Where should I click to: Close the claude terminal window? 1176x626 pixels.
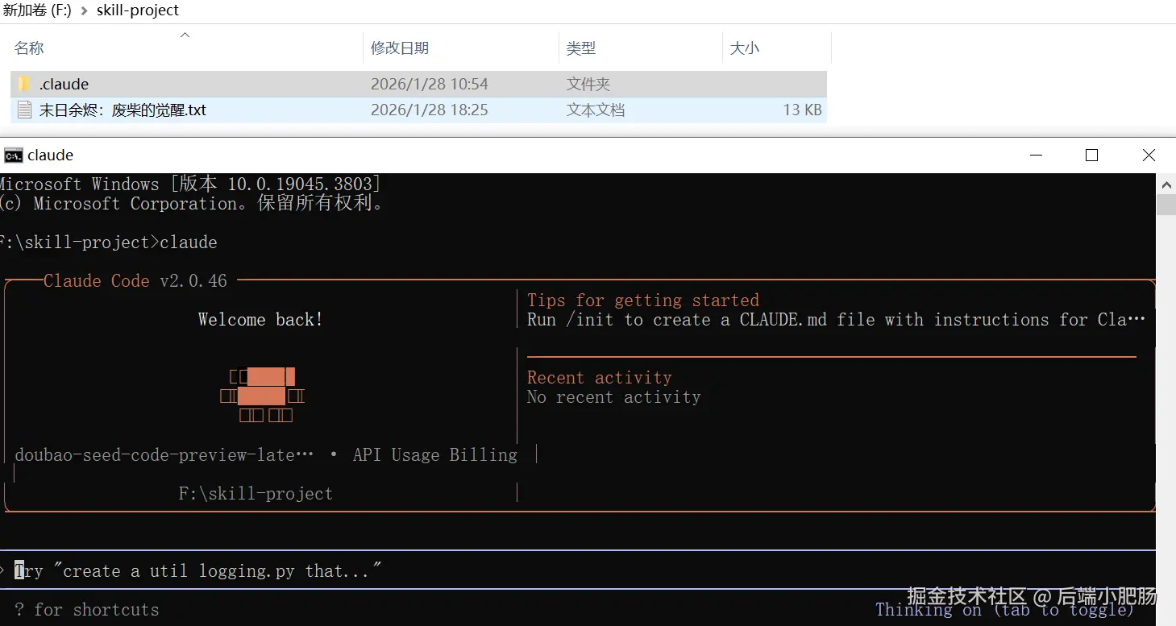click(x=1149, y=155)
